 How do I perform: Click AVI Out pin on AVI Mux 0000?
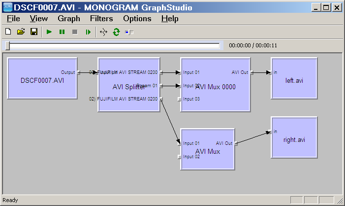[x=251, y=72]
